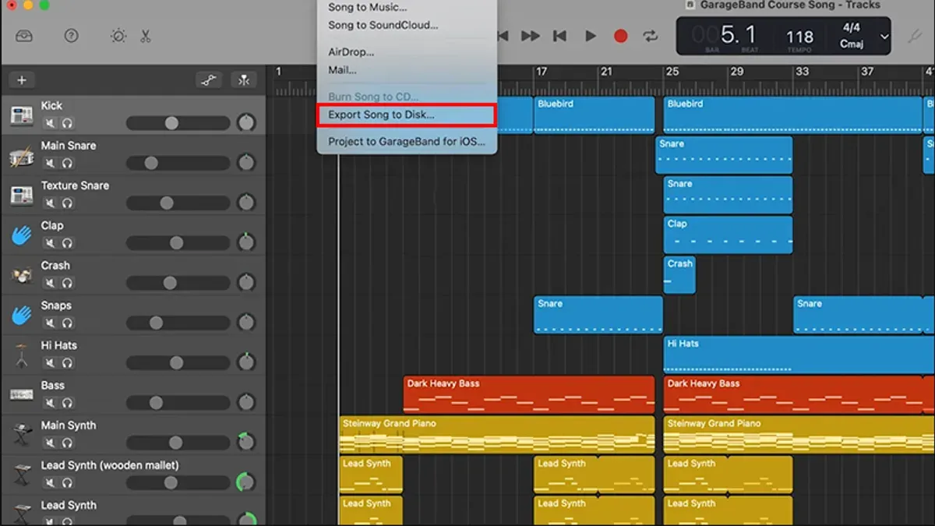This screenshot has width=935, height=526.
Task: Toggle the Cycle loop button
Action: pos(650,36)
